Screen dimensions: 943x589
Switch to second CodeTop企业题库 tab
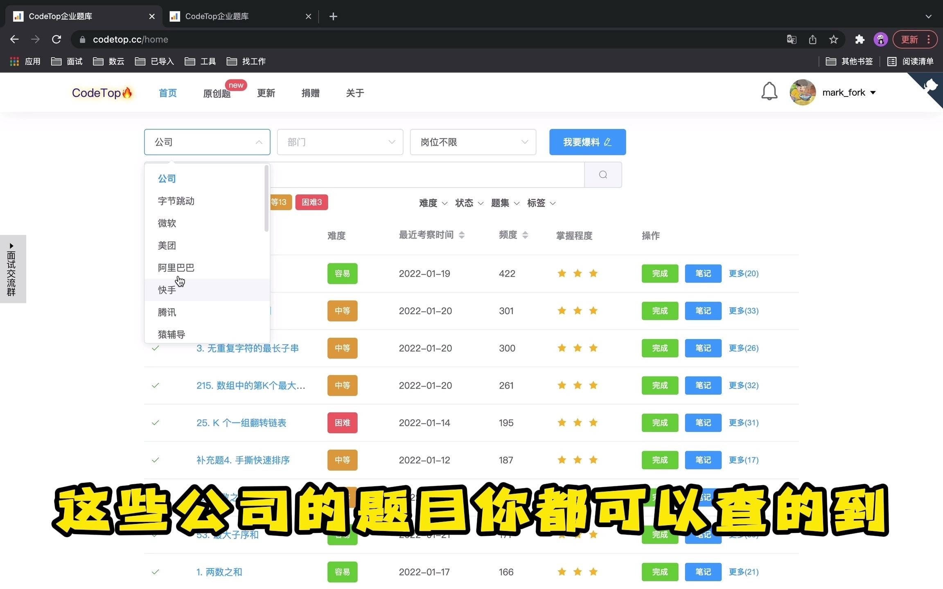[x=241, y=16]
